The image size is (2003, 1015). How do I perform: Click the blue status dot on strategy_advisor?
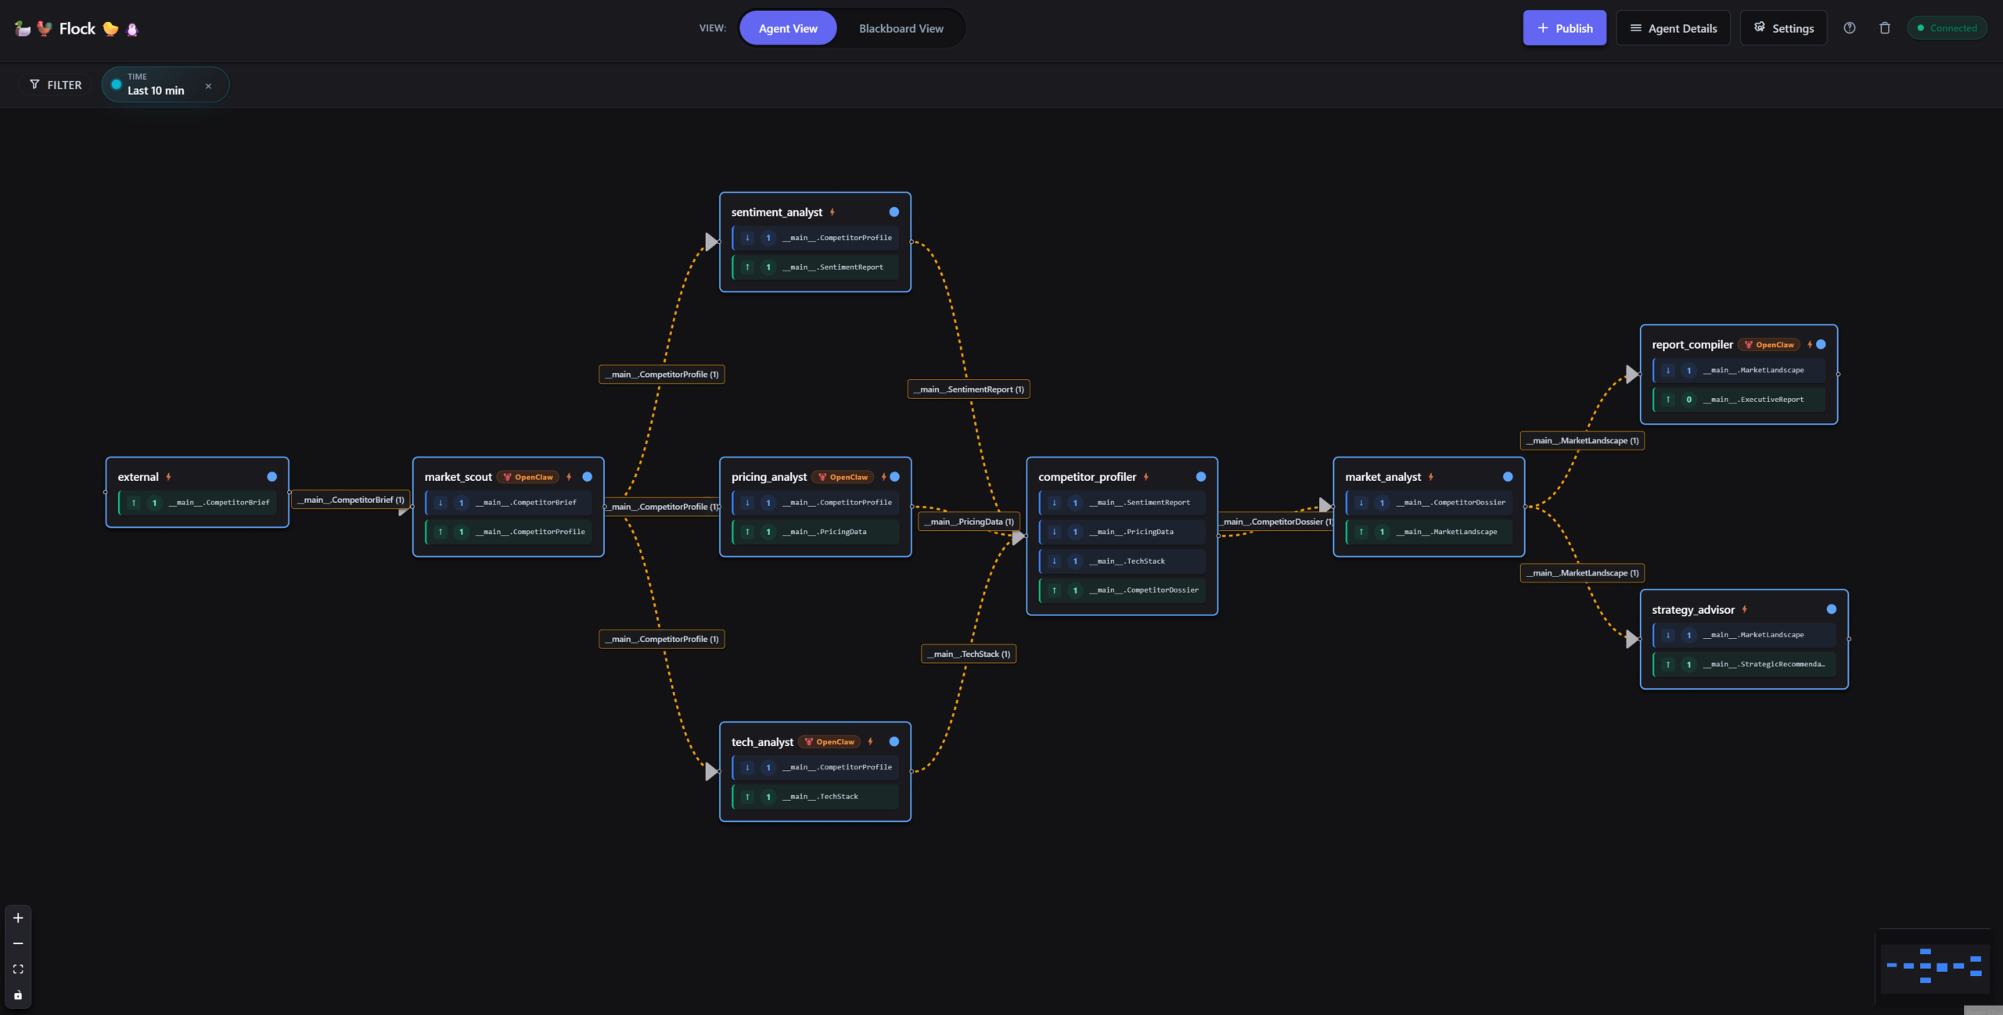click(1832, 609)
